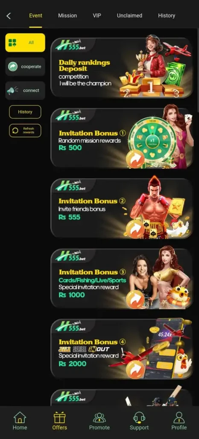Open the Unclaimed tab
199x439 pixels.
pos(129,16)
